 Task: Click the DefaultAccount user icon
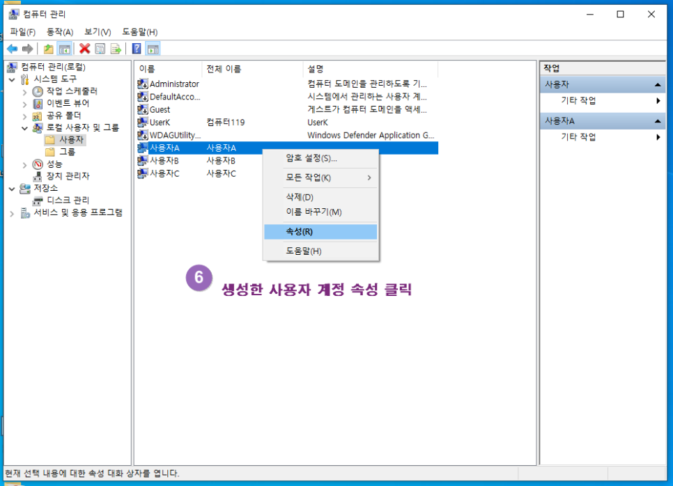coord(143,97)
